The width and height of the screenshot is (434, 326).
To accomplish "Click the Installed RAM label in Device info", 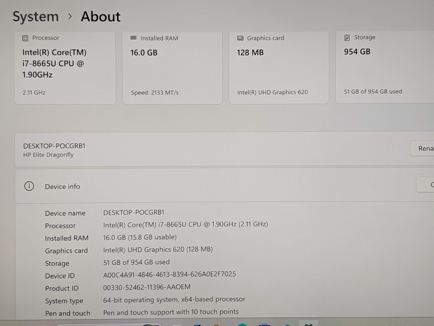I will pos(67,238).
